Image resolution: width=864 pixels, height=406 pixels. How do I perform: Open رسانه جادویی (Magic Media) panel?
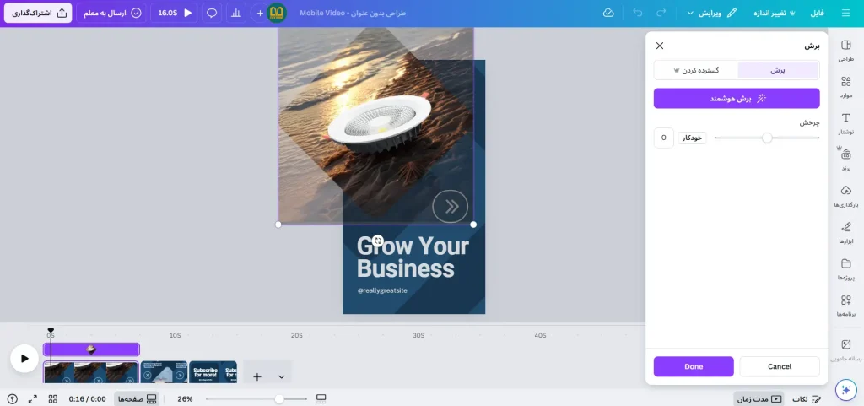pos(845,350)
